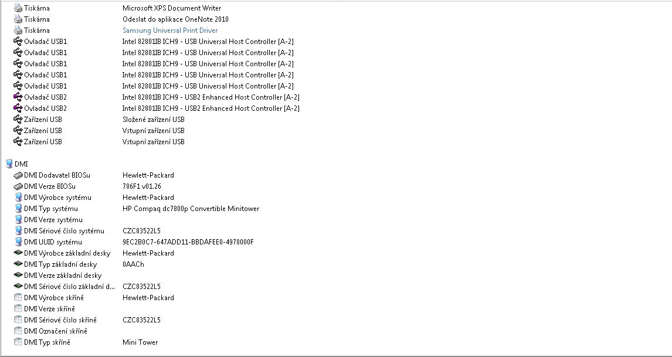Screen dimensions: 672x357
Task: Click the DMI Výrobce základní desky icon
Action: [18, 253]
